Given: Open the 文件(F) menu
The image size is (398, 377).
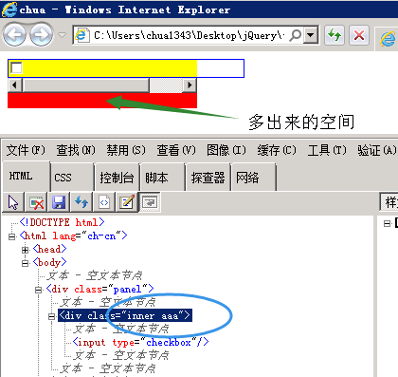Looking at the screenshot, I should tap(26, 150).
